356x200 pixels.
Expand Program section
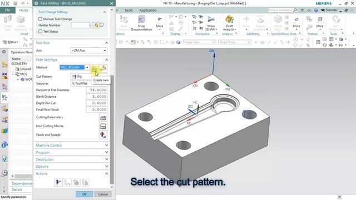[72, 152]
